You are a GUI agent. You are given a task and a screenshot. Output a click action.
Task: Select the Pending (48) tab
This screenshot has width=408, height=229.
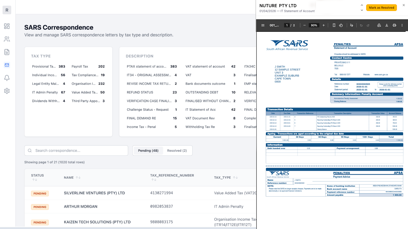pyautogui.click(x=148, y=151)
